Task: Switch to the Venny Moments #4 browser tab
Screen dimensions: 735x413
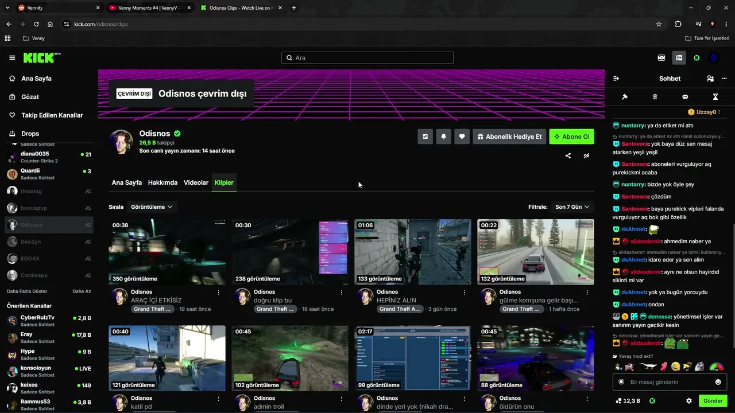Action: 149,8
